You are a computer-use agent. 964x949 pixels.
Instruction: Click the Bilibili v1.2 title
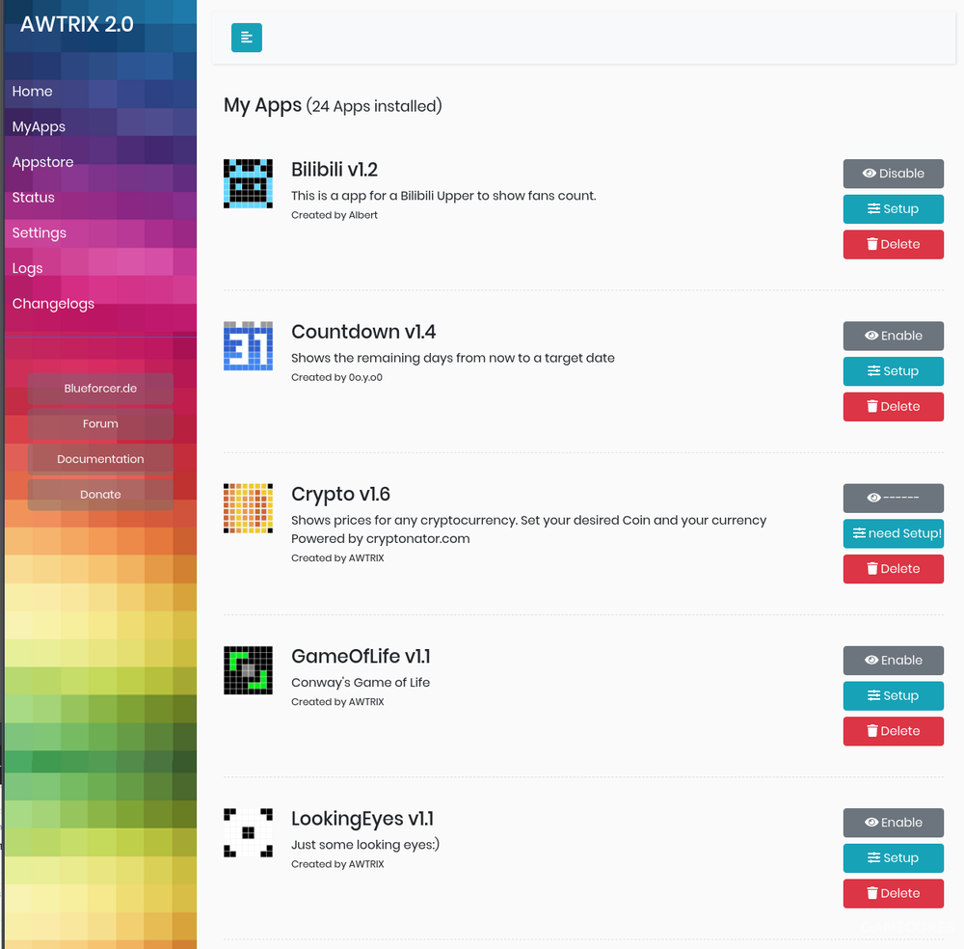335,169
